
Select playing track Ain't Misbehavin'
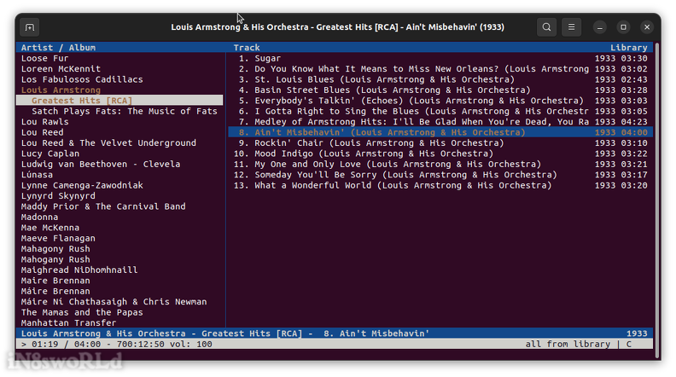click(x=440, y=132)
